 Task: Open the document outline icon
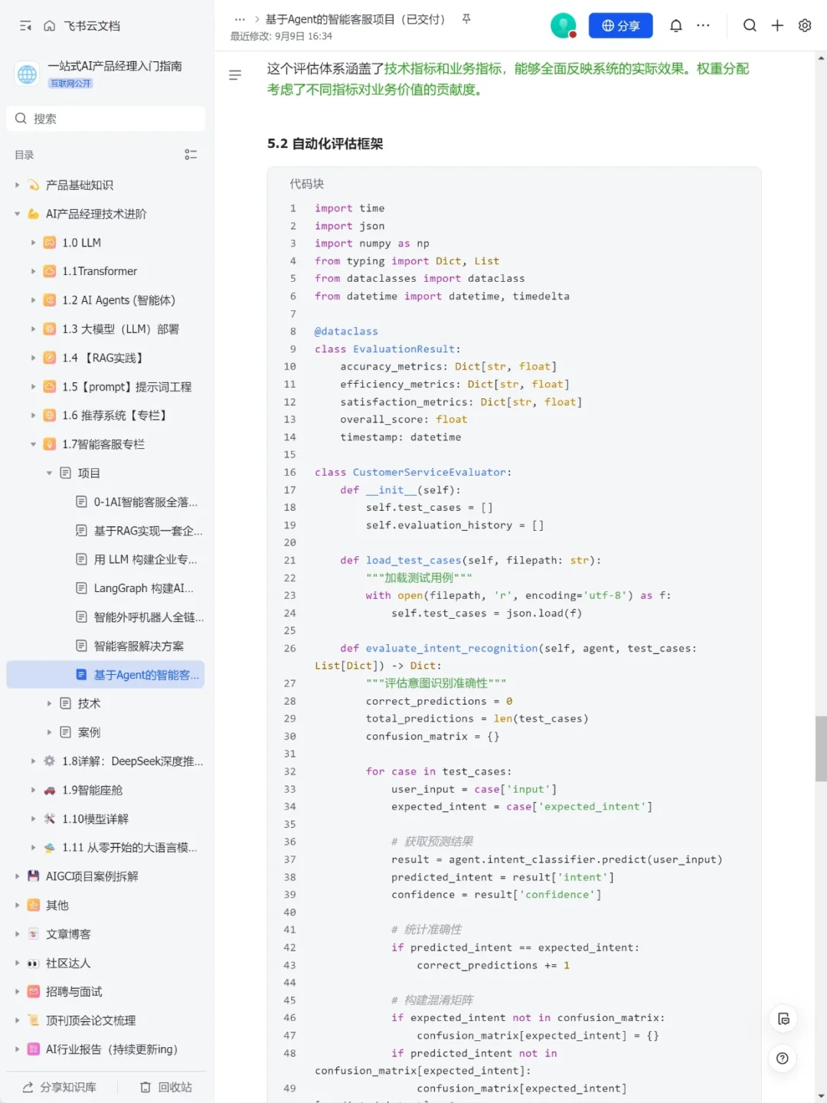(235, 75)
